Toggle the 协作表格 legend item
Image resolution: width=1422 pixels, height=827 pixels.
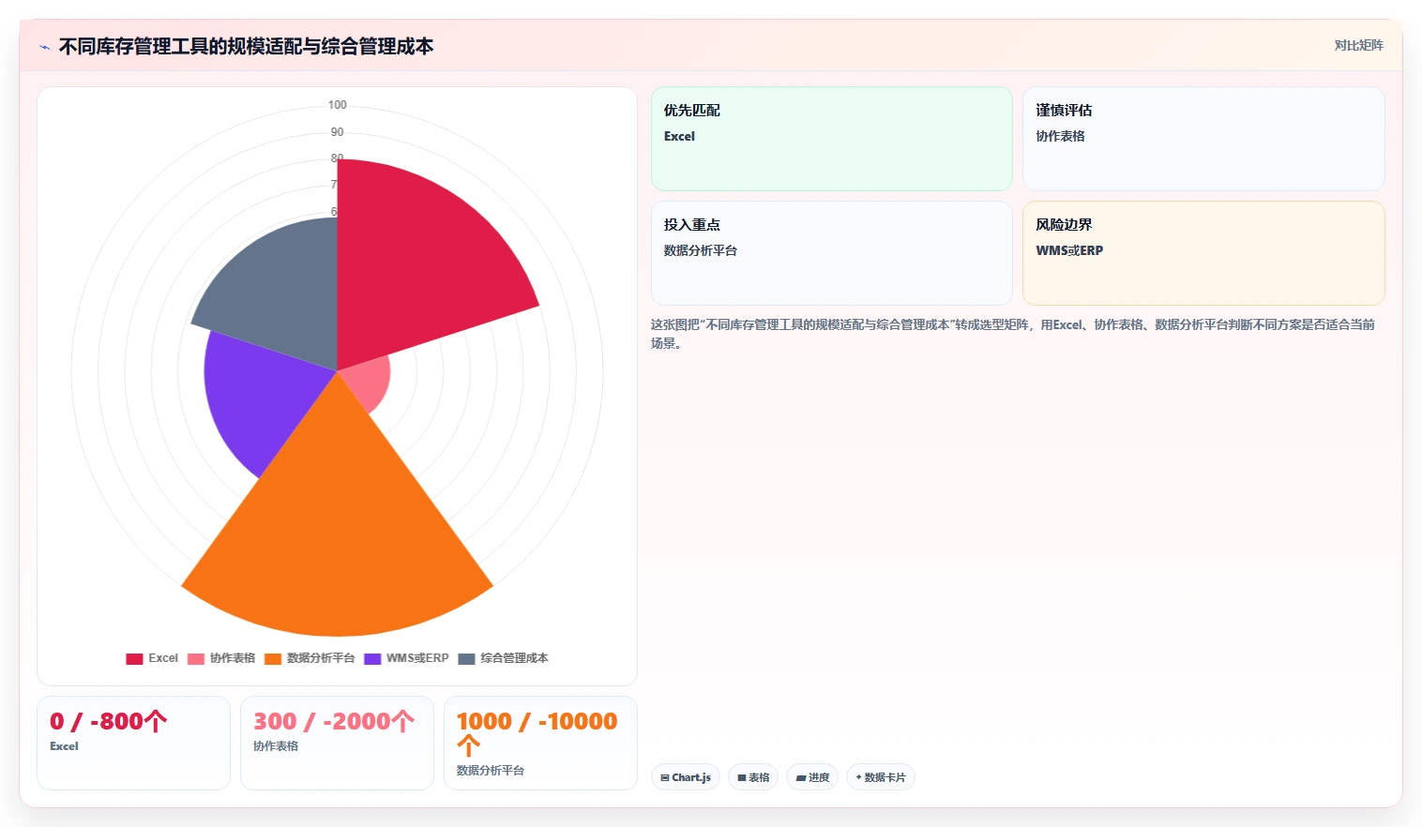(x=221, y=658)
